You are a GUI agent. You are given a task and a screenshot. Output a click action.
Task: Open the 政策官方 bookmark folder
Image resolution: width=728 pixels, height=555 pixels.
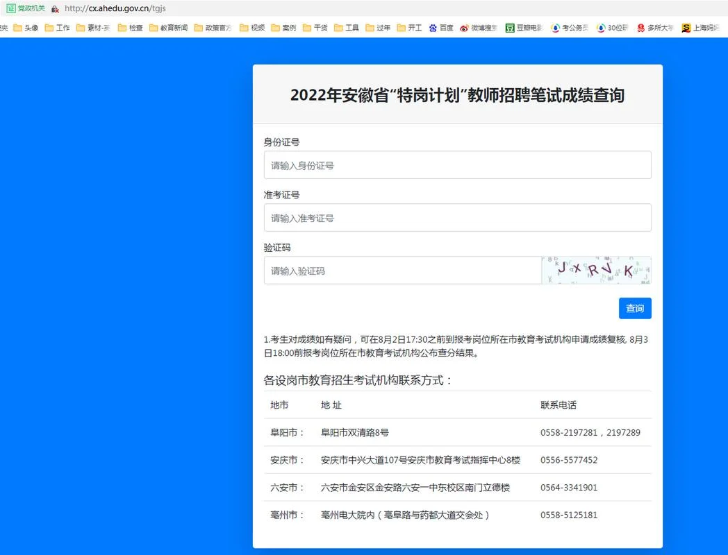click(x=213, y=28)
